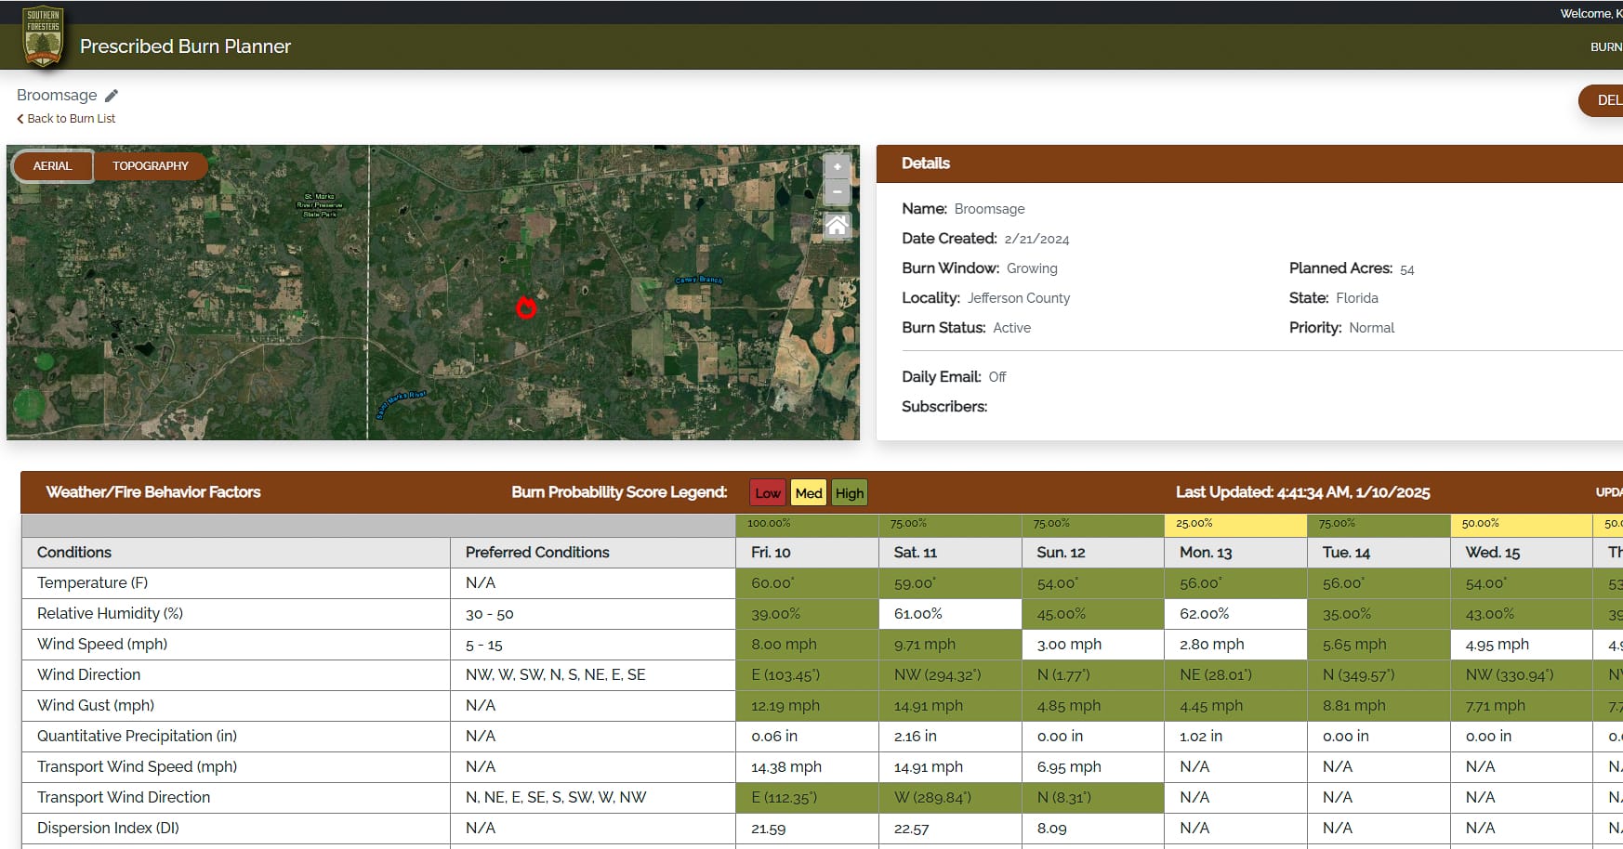Click the 3.00 mph wind speed cell
The height and width of the screenshot is (849, 1623).
click(1093, 645)
